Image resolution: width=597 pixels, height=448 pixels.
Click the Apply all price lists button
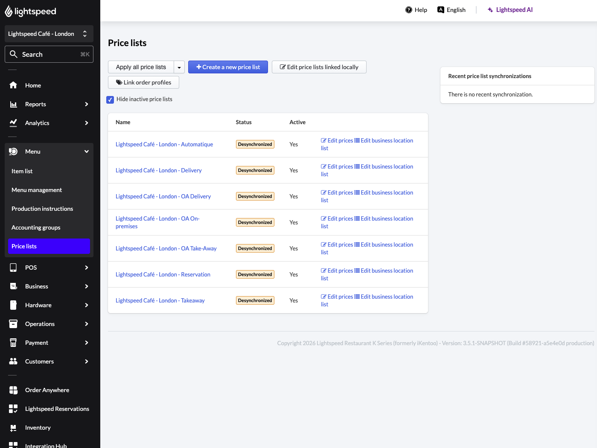click(141, 67)
